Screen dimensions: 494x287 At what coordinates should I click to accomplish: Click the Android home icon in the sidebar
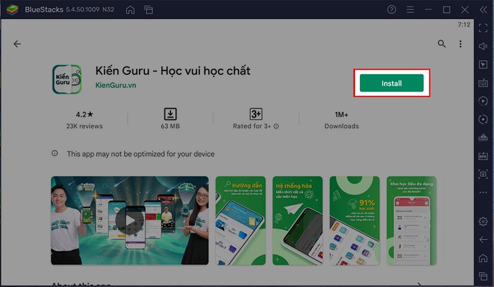click(483, 258)
